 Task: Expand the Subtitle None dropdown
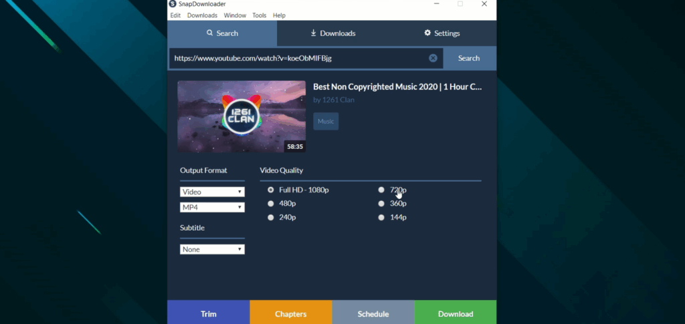[x=212, y=249]
